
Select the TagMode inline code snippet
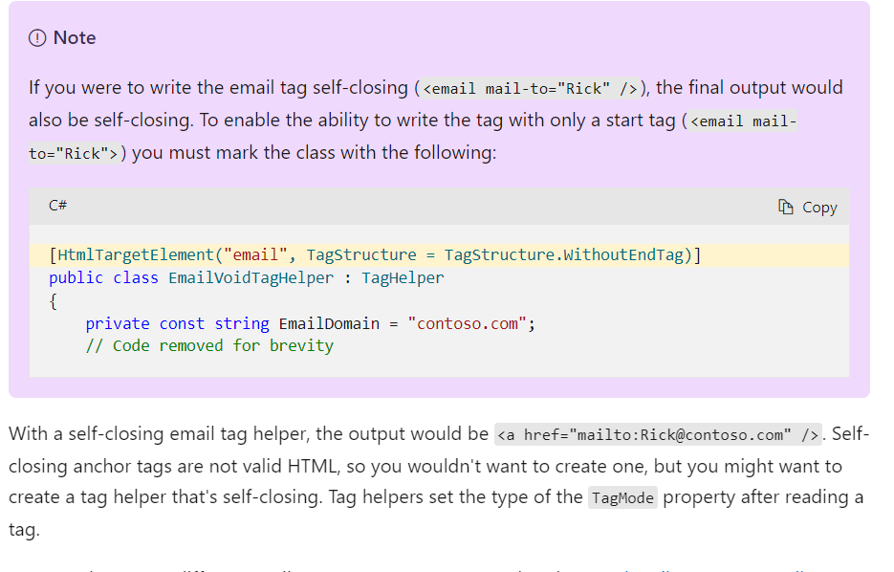click(622, 497)
